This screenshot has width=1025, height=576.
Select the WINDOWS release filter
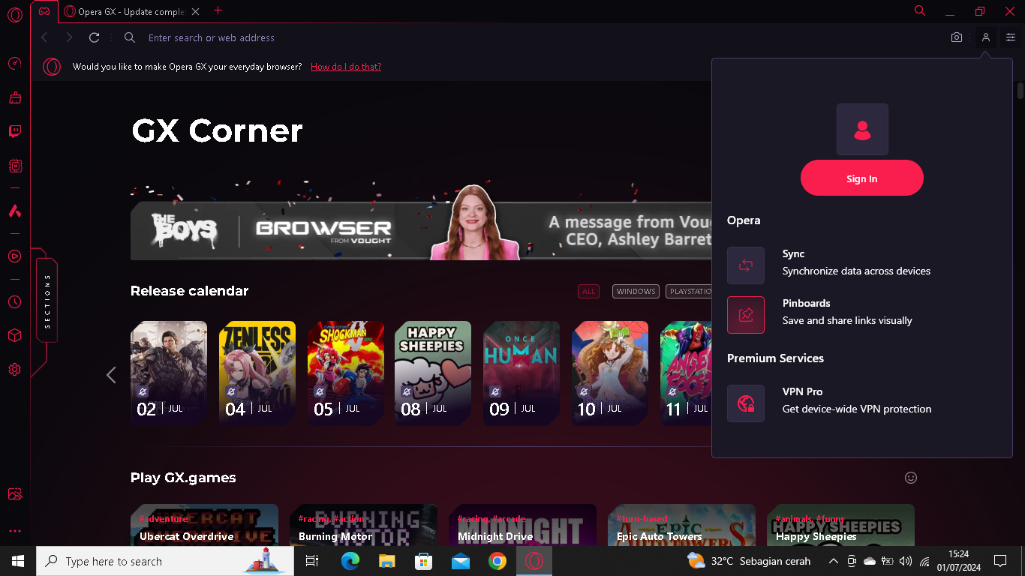click(x=636, y=292)
